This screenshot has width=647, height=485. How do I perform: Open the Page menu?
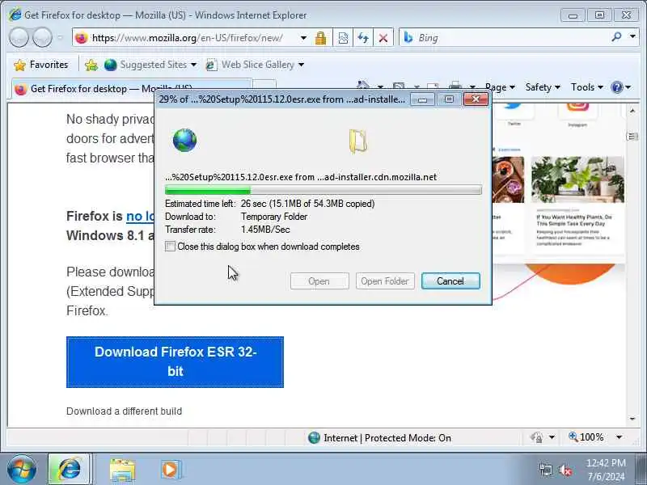pos(500,87)
